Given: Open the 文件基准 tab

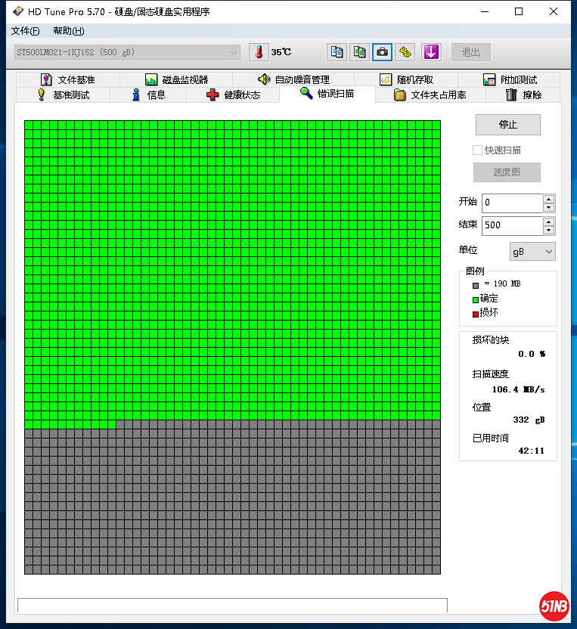Looking at the screenshot, I should pyautogui.click(x=68, y=80).
